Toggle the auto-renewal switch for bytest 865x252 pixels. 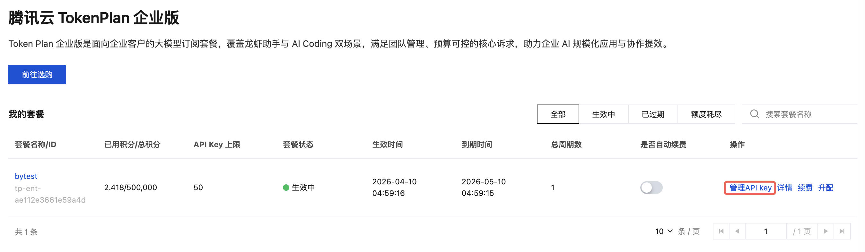click(651, 187)
